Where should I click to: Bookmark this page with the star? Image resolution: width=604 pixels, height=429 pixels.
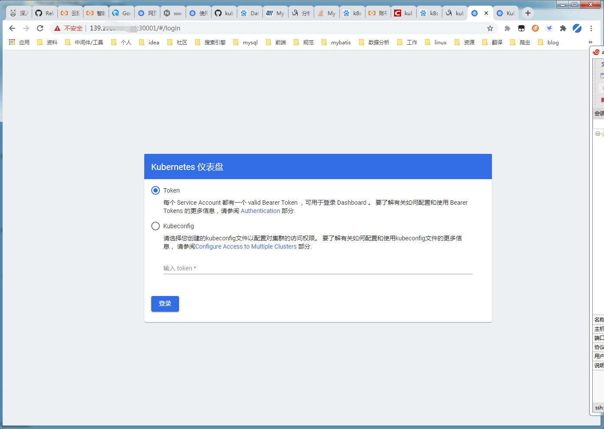point(490,28)
